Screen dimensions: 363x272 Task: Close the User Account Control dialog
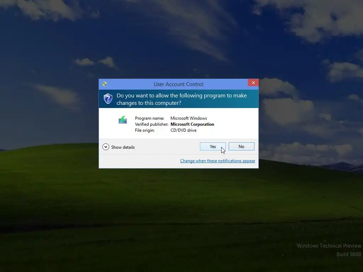253,83
